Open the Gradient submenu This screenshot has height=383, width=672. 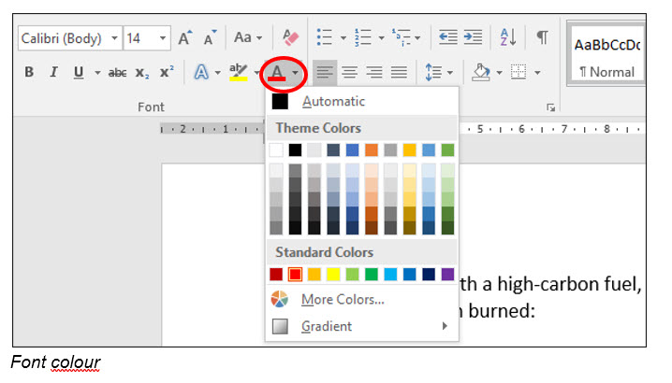tap(362, 327)
